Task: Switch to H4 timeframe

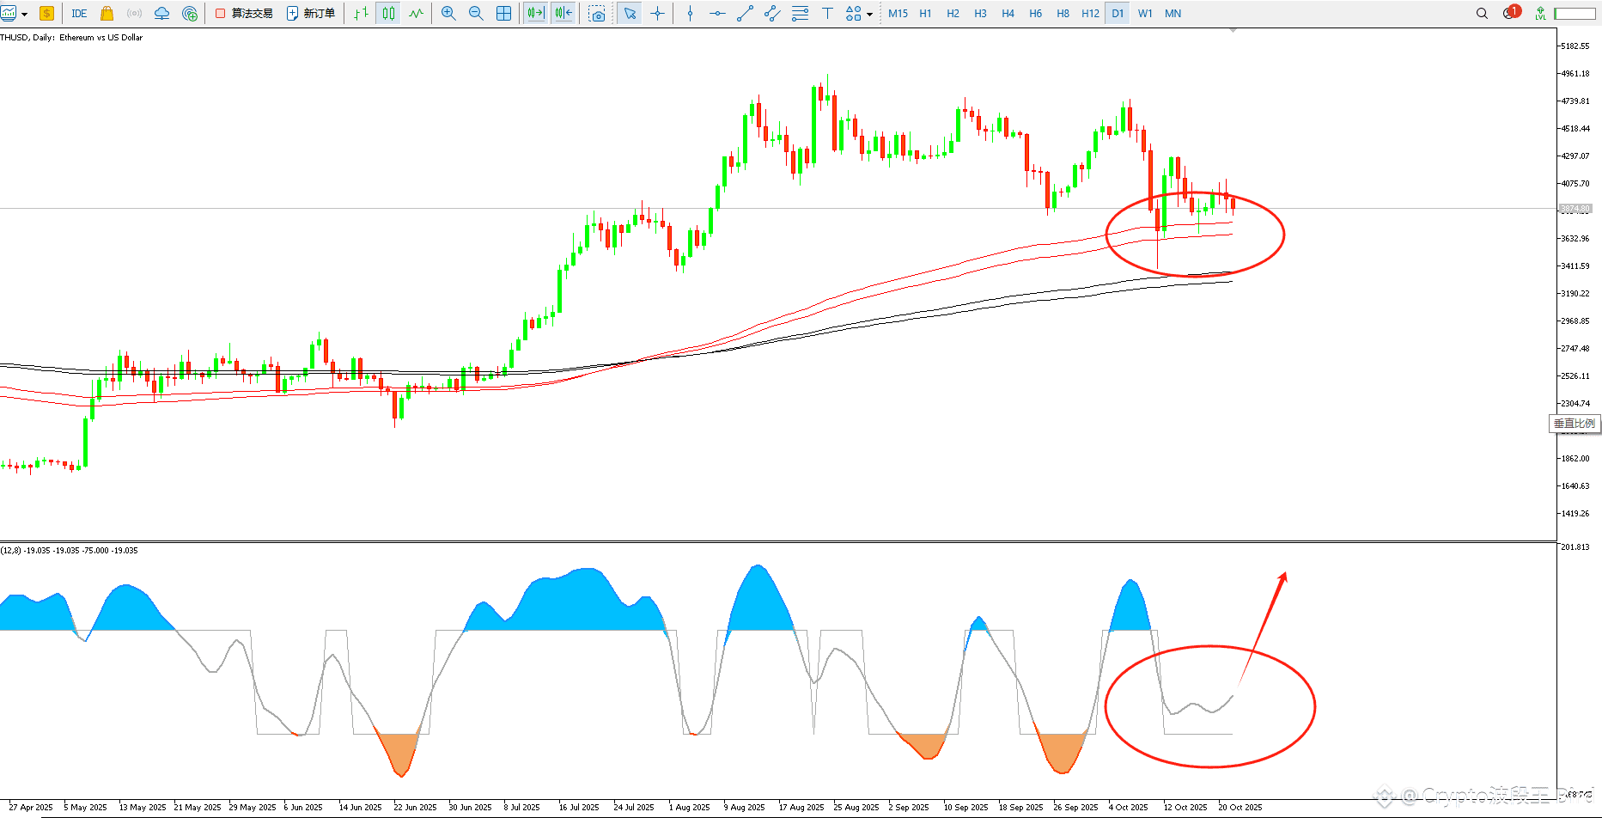Action: [x=1008, y=13]
